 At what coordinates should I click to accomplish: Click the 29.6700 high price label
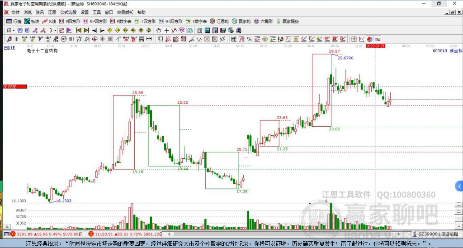coord(345,58)
